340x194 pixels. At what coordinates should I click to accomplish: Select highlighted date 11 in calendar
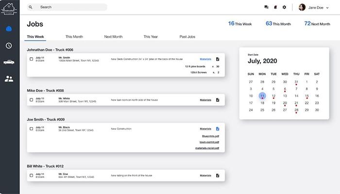(x=262, y=96)
